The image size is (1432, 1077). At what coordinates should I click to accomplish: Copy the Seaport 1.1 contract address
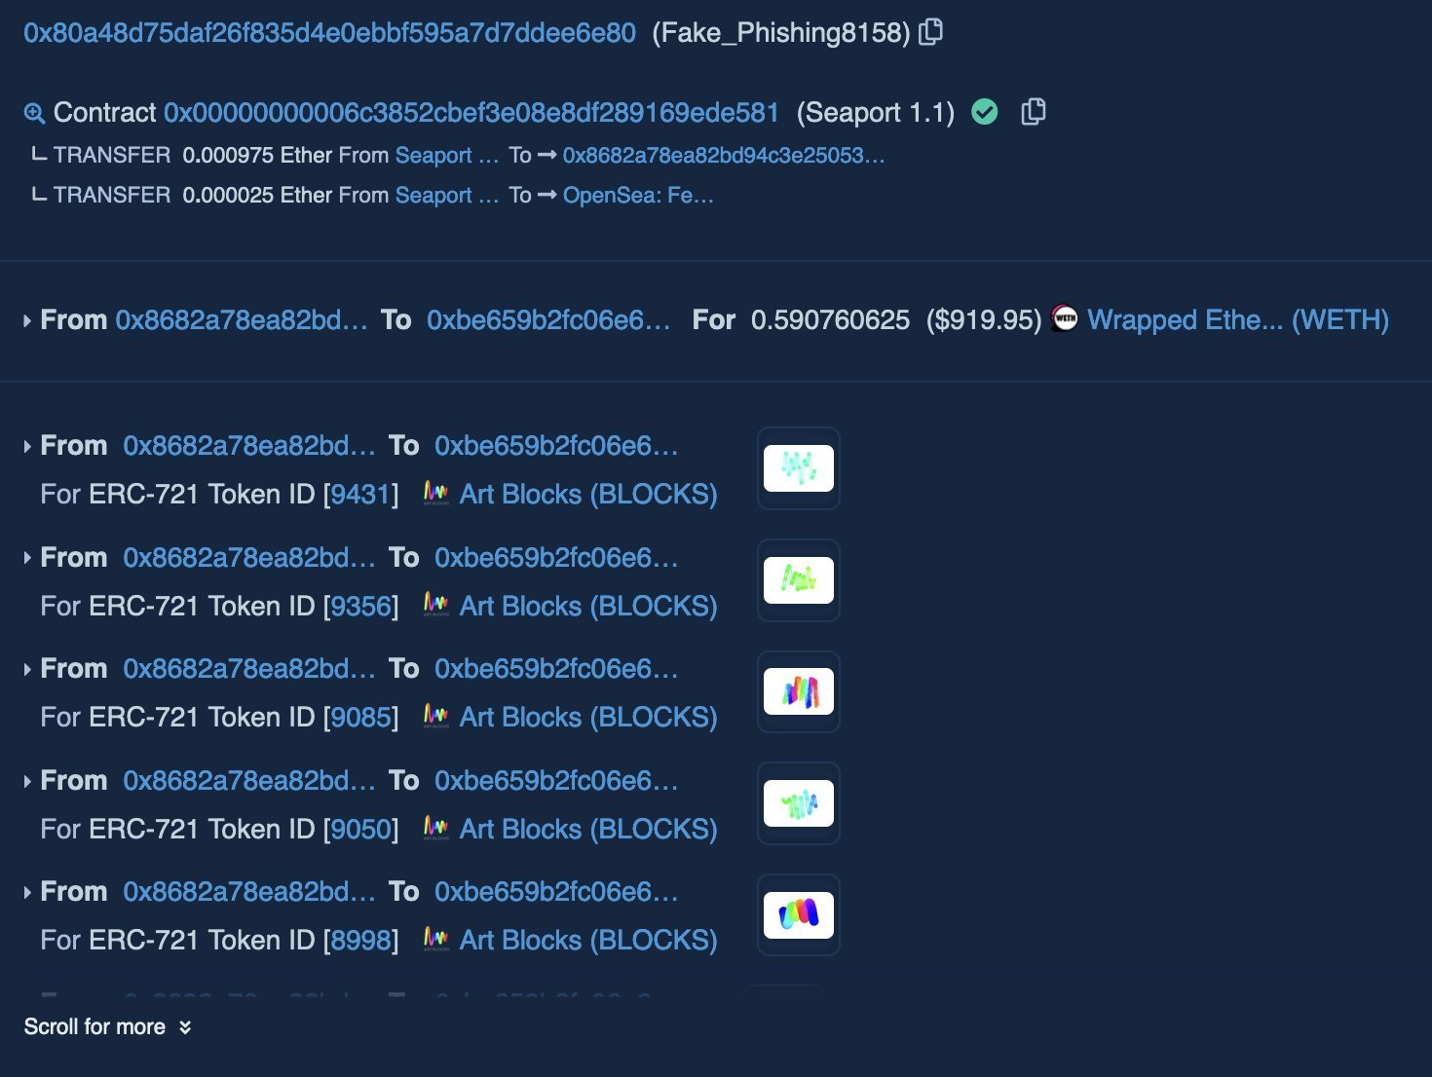(1034, 112)
